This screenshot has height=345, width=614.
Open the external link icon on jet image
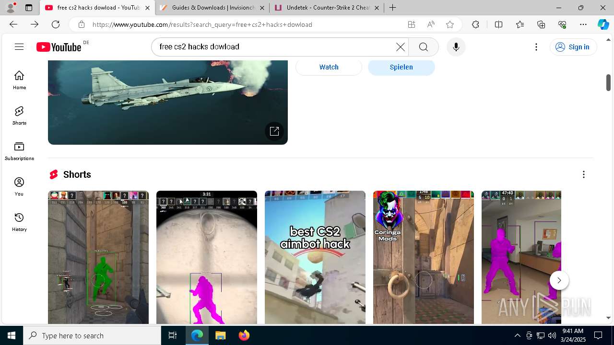[274, 131]
